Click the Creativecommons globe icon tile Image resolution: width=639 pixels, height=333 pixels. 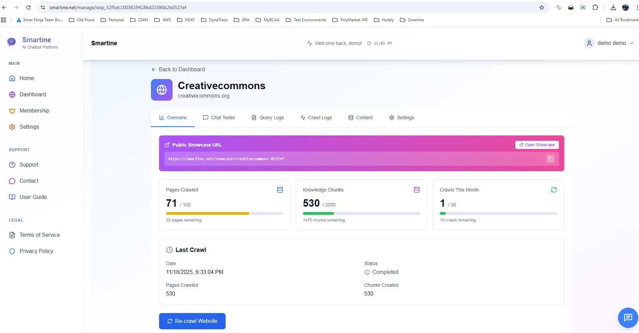coord(162,90)
